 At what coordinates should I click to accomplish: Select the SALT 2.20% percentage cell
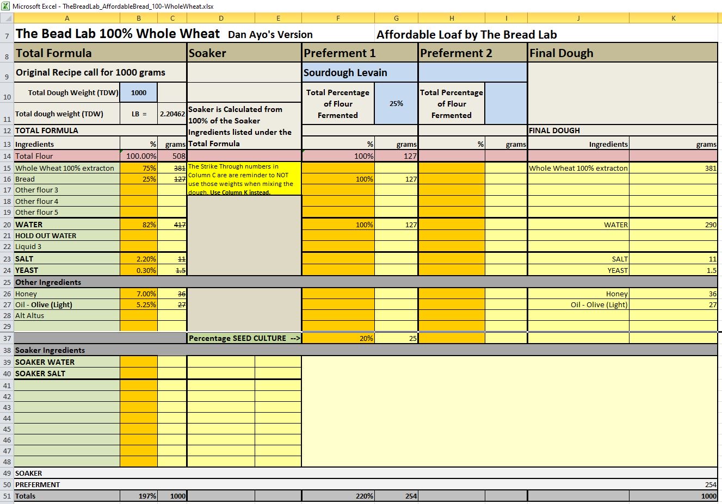coord(139,259)
